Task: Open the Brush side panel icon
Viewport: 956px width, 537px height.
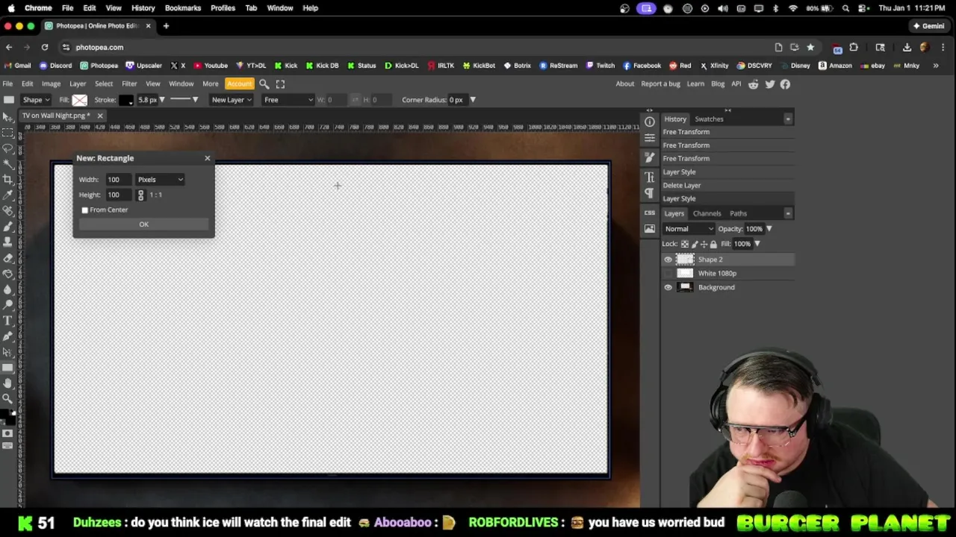Action: pos(650,157)
